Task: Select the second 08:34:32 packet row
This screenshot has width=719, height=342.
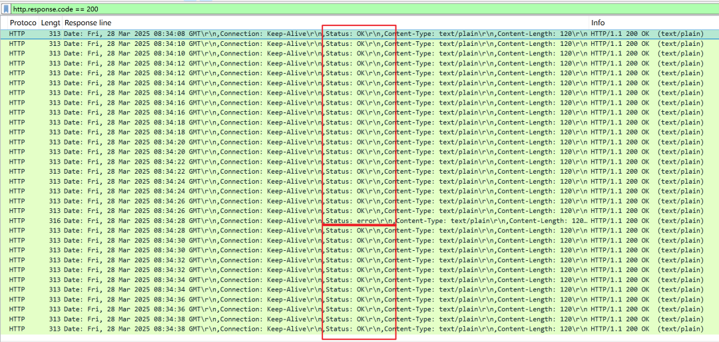Action: click(x=200, y=269)
